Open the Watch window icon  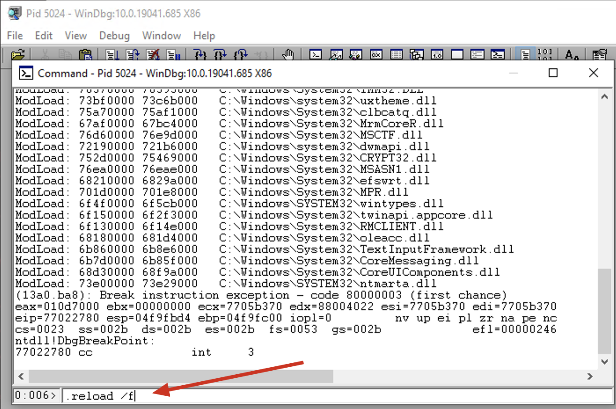point(336,55)
